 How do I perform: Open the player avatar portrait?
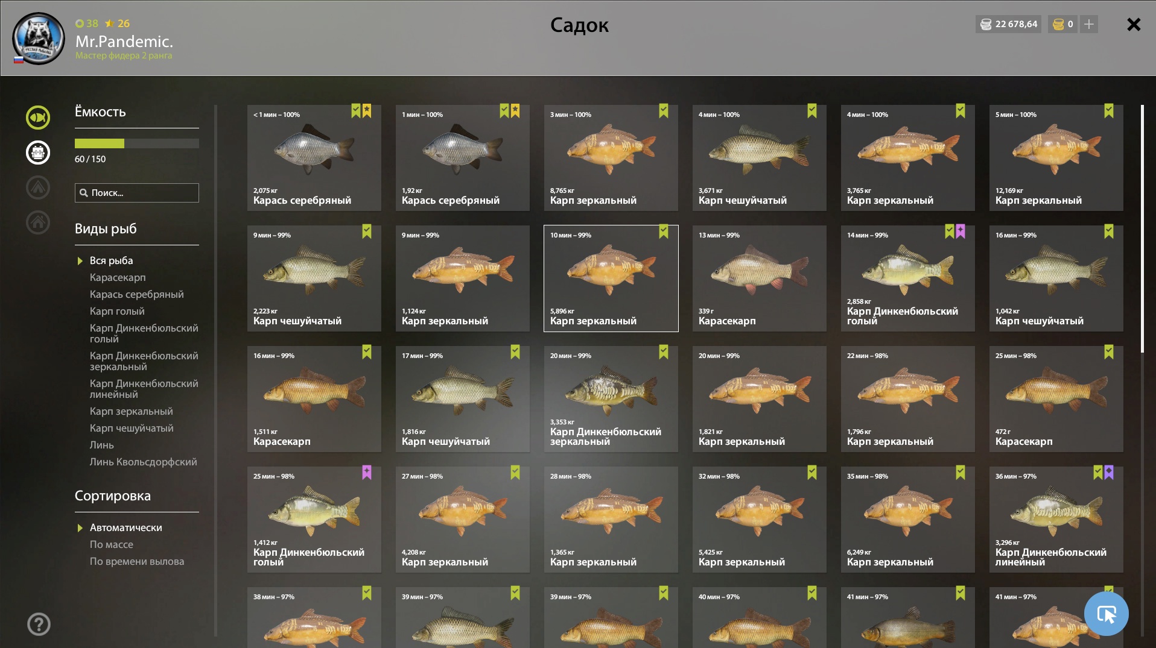pyautogui.click(x=39, y=38)
